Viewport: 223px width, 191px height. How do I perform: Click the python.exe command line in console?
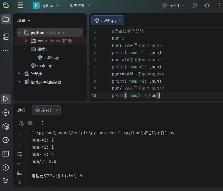point(103,133)
